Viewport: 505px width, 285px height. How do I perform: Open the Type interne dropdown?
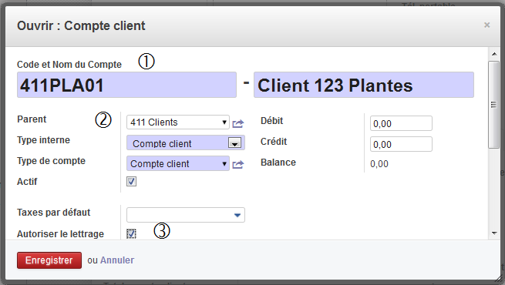click(235, 142)
